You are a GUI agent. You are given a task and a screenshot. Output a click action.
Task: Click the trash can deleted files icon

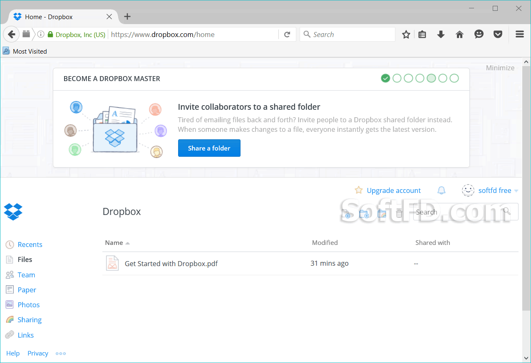point(399,214)
